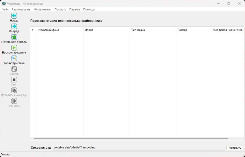Click the Размер column header

[194, 30]
